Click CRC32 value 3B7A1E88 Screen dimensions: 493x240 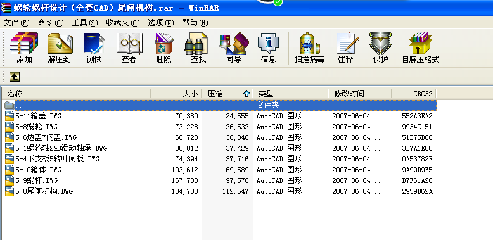pyautogui.click(x=417, y=148)
